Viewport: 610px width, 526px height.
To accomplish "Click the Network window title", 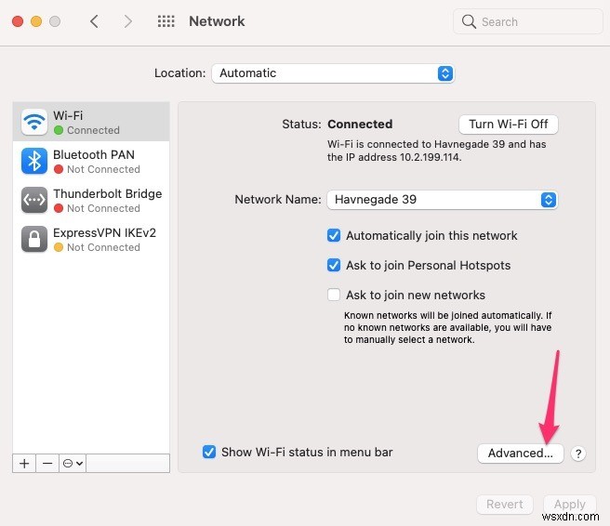I will (x=217, y=21).
